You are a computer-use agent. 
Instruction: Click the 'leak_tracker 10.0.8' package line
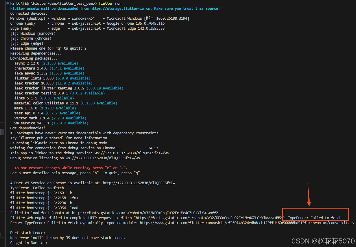click(x=53, y=83)
